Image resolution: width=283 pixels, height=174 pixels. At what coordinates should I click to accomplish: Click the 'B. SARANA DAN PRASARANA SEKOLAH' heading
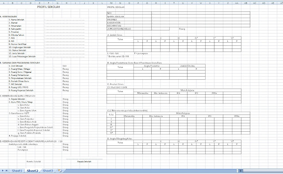coord(20,63)
